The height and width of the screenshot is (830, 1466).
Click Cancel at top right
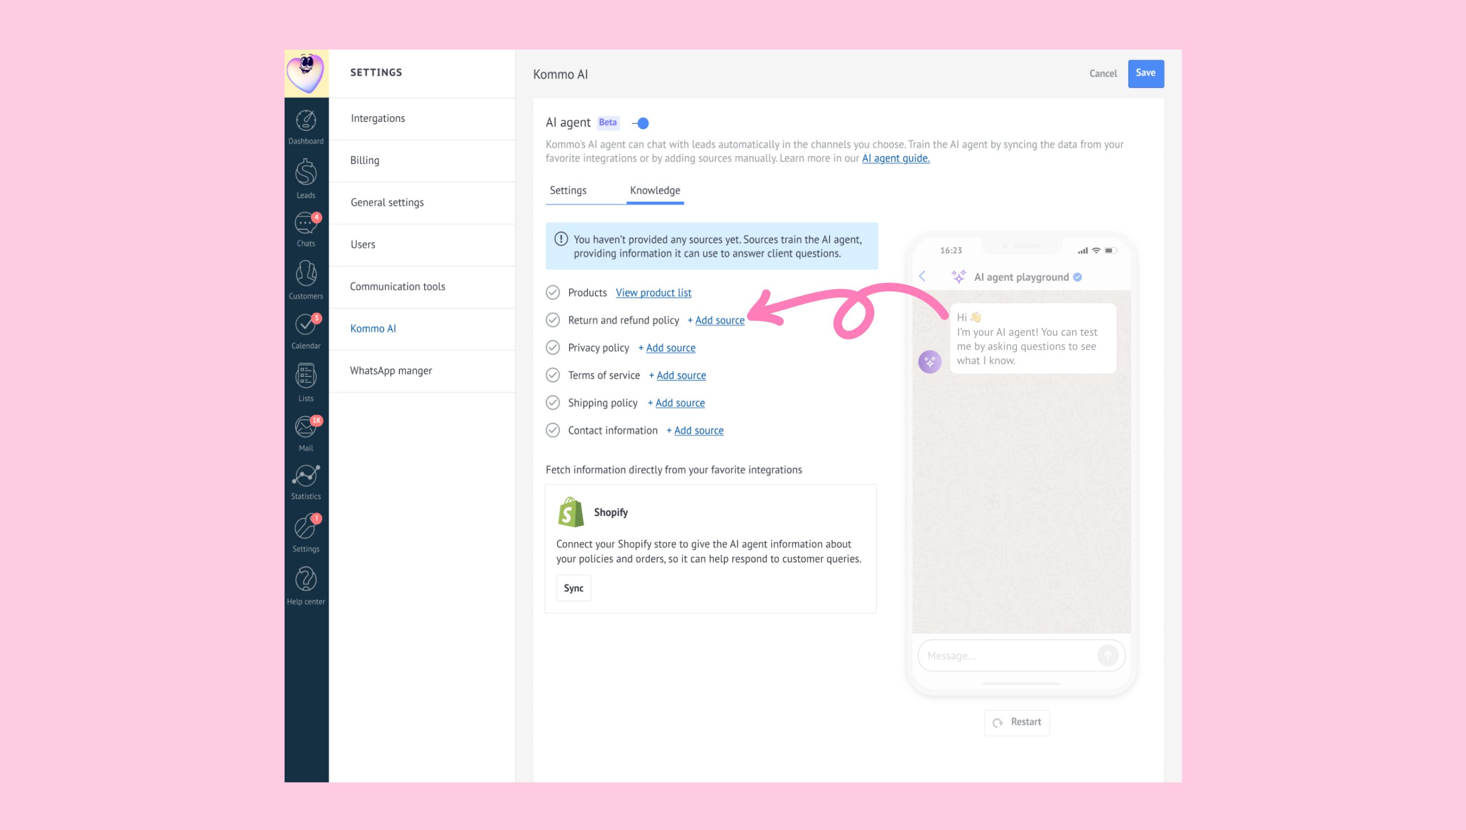pyautogui.click(x=1103, y=73)
